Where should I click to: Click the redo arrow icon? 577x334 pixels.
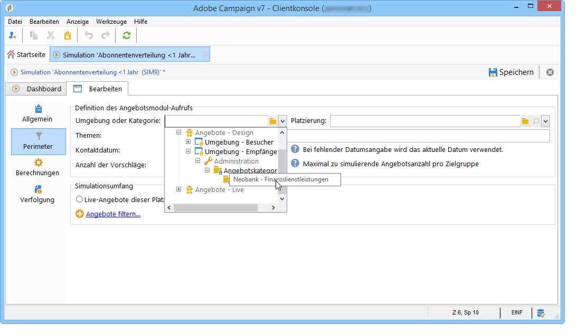tap(106, 35)
